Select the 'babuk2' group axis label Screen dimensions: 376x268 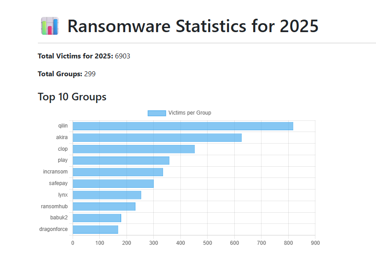coord(59,218)
